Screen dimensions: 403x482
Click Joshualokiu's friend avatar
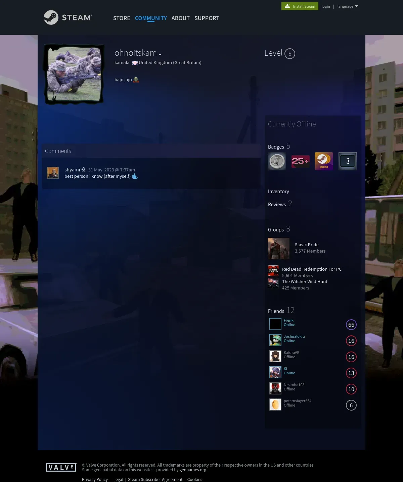coord(275,340)
